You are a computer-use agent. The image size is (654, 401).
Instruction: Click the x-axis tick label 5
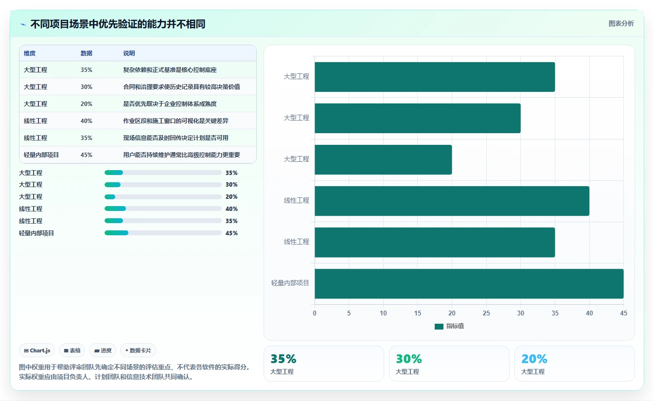349,314
